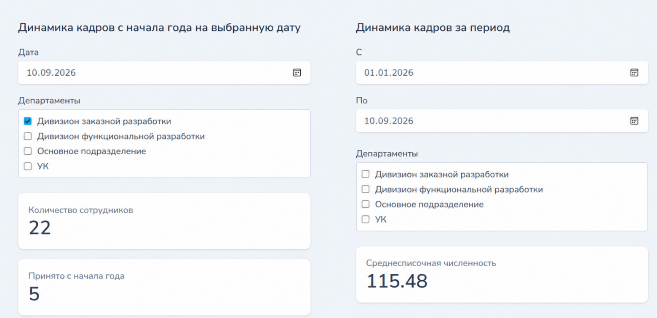This screenshot has width=657, height=318.
Task: Open calendar picker in the Дата field
Action: (297, 73)
